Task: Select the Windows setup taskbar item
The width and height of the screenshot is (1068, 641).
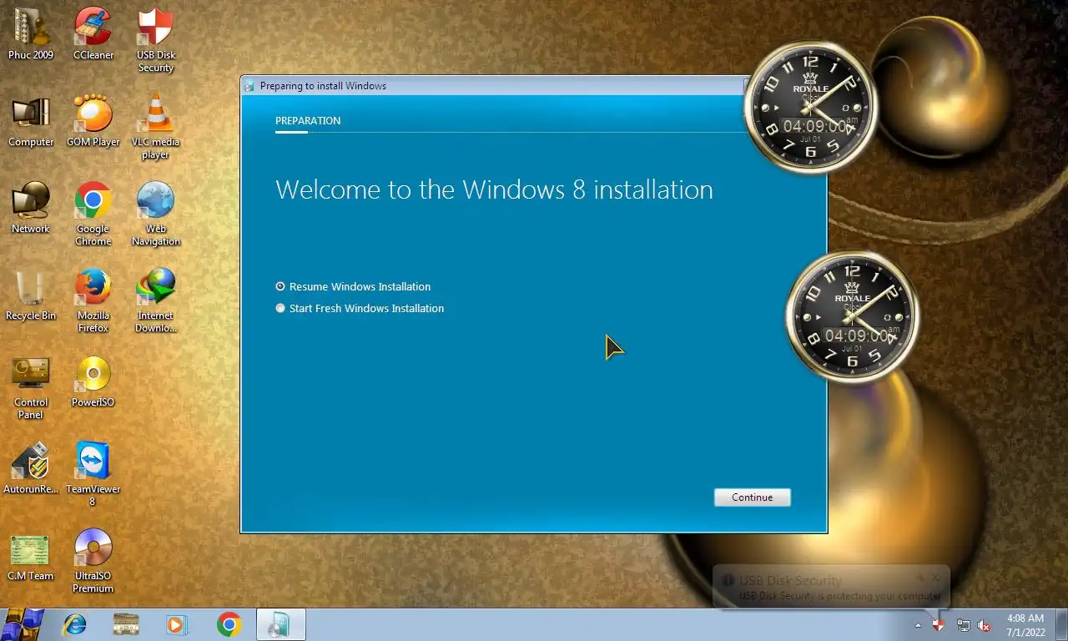Action: 280,624
